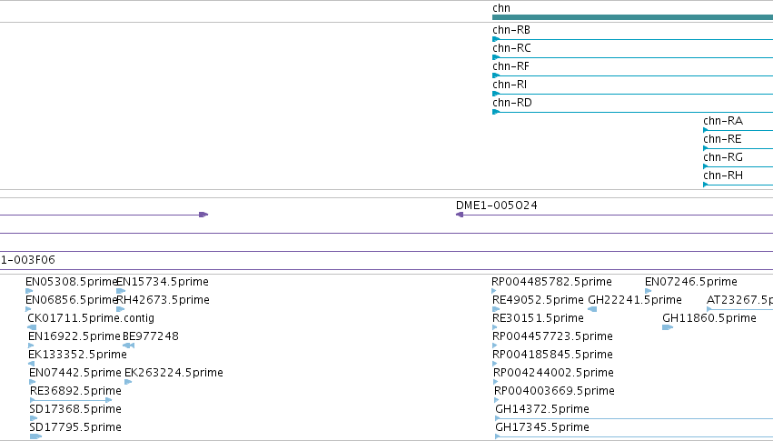Select EST RE30151.5prime
The width and height of the screenshot is (773, 441).
tap(538, 318)
